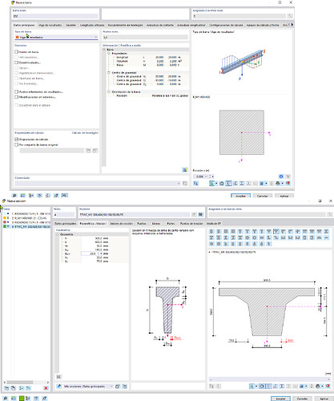Click the orange swatch of section 2
Viewport: 334px width, 401px height.
point(5,218)
